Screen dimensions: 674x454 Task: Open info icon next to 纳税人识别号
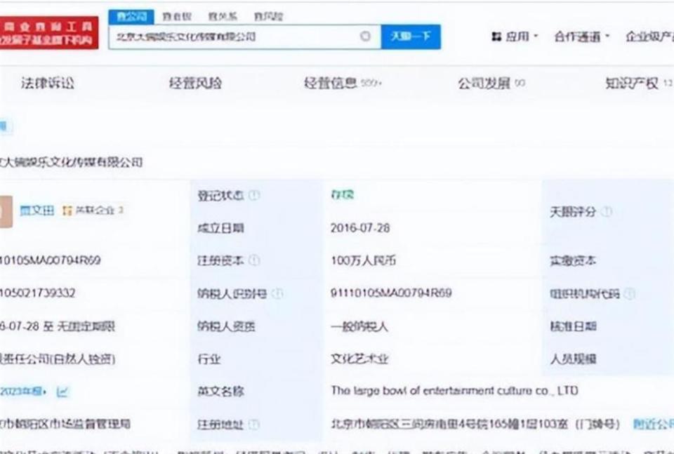coord(278,293)
